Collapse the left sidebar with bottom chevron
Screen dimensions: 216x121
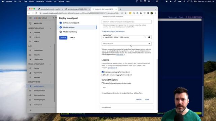[x=30, y=110]
